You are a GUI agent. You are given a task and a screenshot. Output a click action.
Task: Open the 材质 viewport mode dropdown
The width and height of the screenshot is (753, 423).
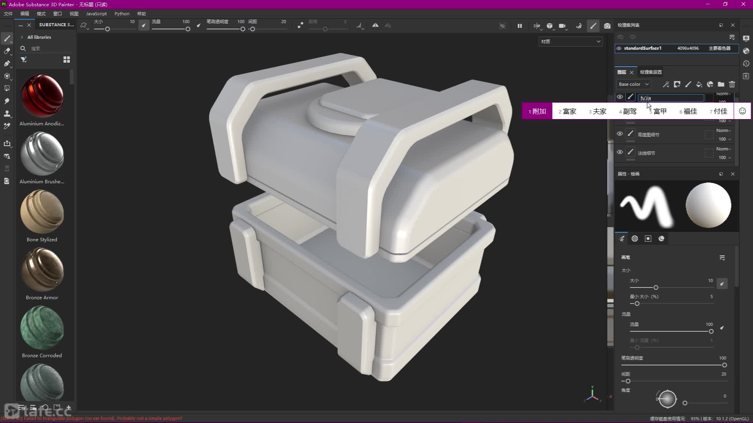point(570,42)
